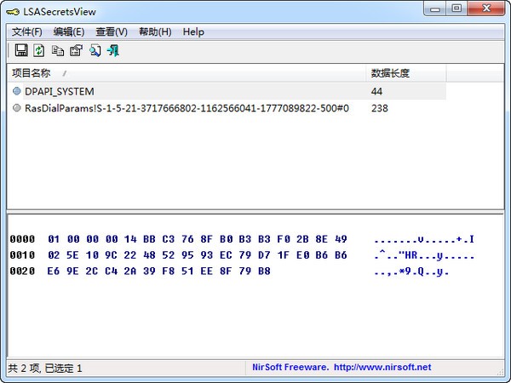Open the Help menu
The image size is (511, 383).
pos(193,31)
